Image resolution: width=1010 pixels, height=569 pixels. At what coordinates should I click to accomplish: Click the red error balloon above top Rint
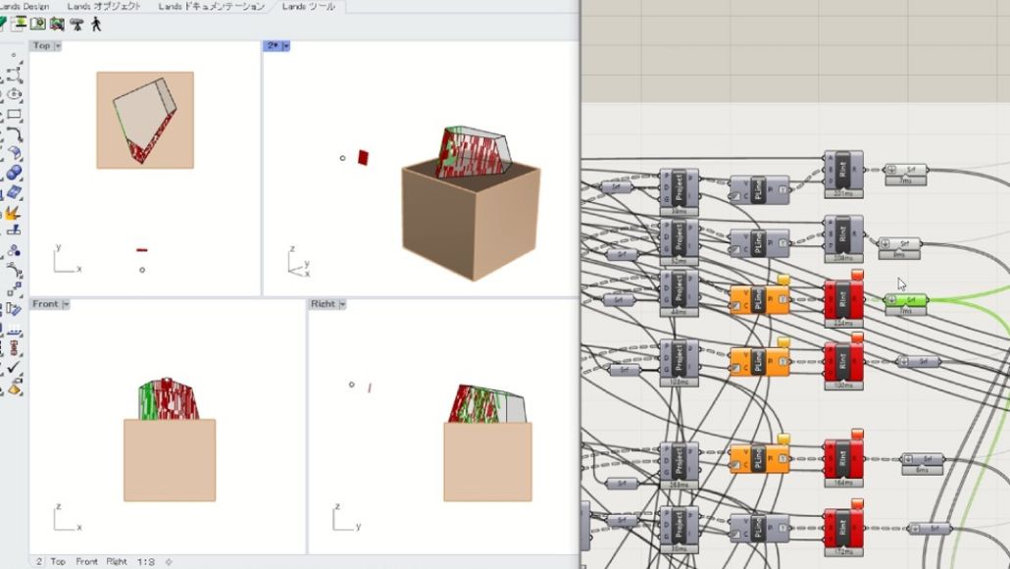coord(857,276)
